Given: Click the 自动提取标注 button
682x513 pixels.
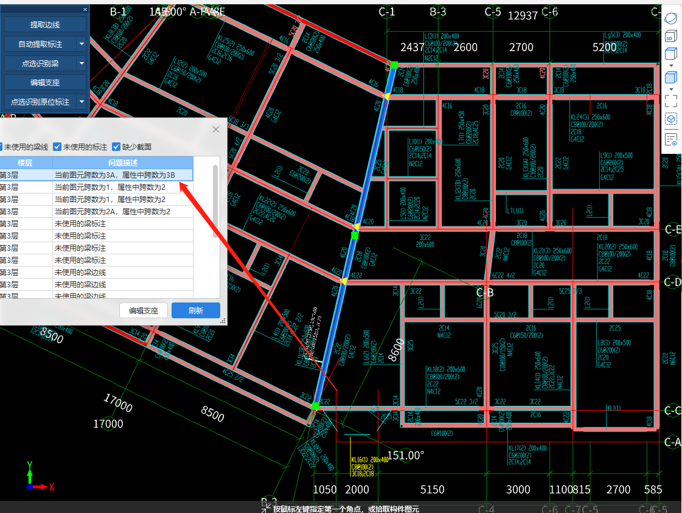Looking at the screenshot, I should point(40,44).
